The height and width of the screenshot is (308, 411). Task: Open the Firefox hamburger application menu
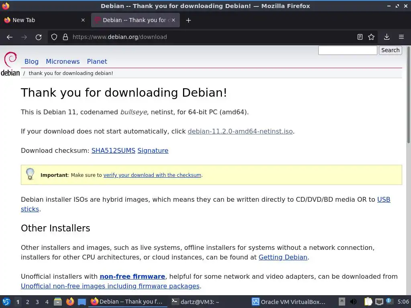pos(401,37)
